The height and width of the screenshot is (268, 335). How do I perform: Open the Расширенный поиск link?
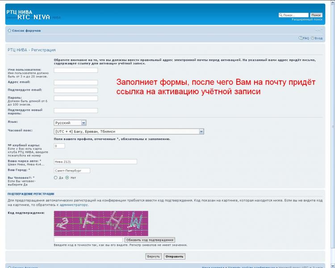(x=307, y=20)
